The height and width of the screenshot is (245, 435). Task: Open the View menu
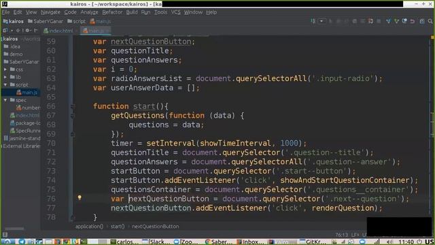tap(31, 12)
